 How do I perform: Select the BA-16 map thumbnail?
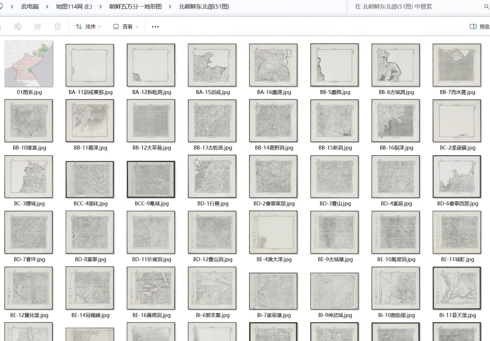tap(274, 65)
